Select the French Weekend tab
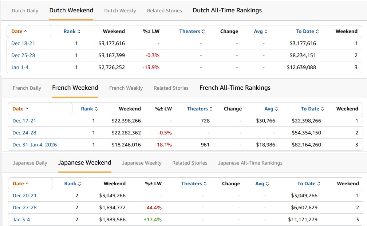This screenshot has width=367, height=226. [75, 88]
